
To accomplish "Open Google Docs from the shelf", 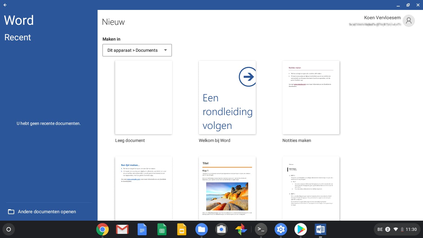I will 142,230.
